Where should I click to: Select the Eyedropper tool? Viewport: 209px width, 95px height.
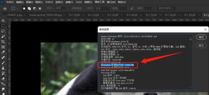(x=3, y=52)
